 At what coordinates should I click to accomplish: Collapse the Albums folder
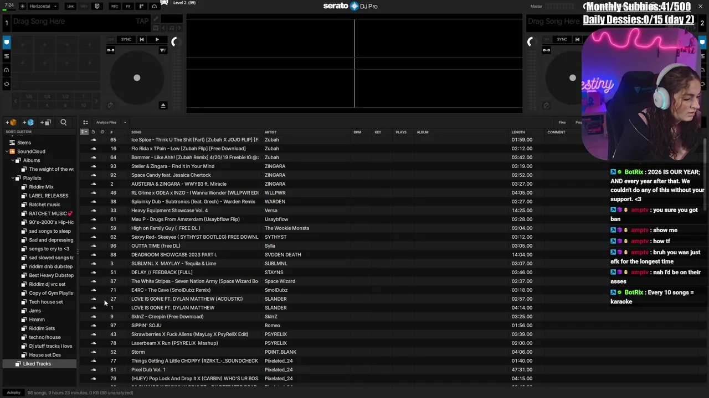pyautogui.click(x=12, y=160)
